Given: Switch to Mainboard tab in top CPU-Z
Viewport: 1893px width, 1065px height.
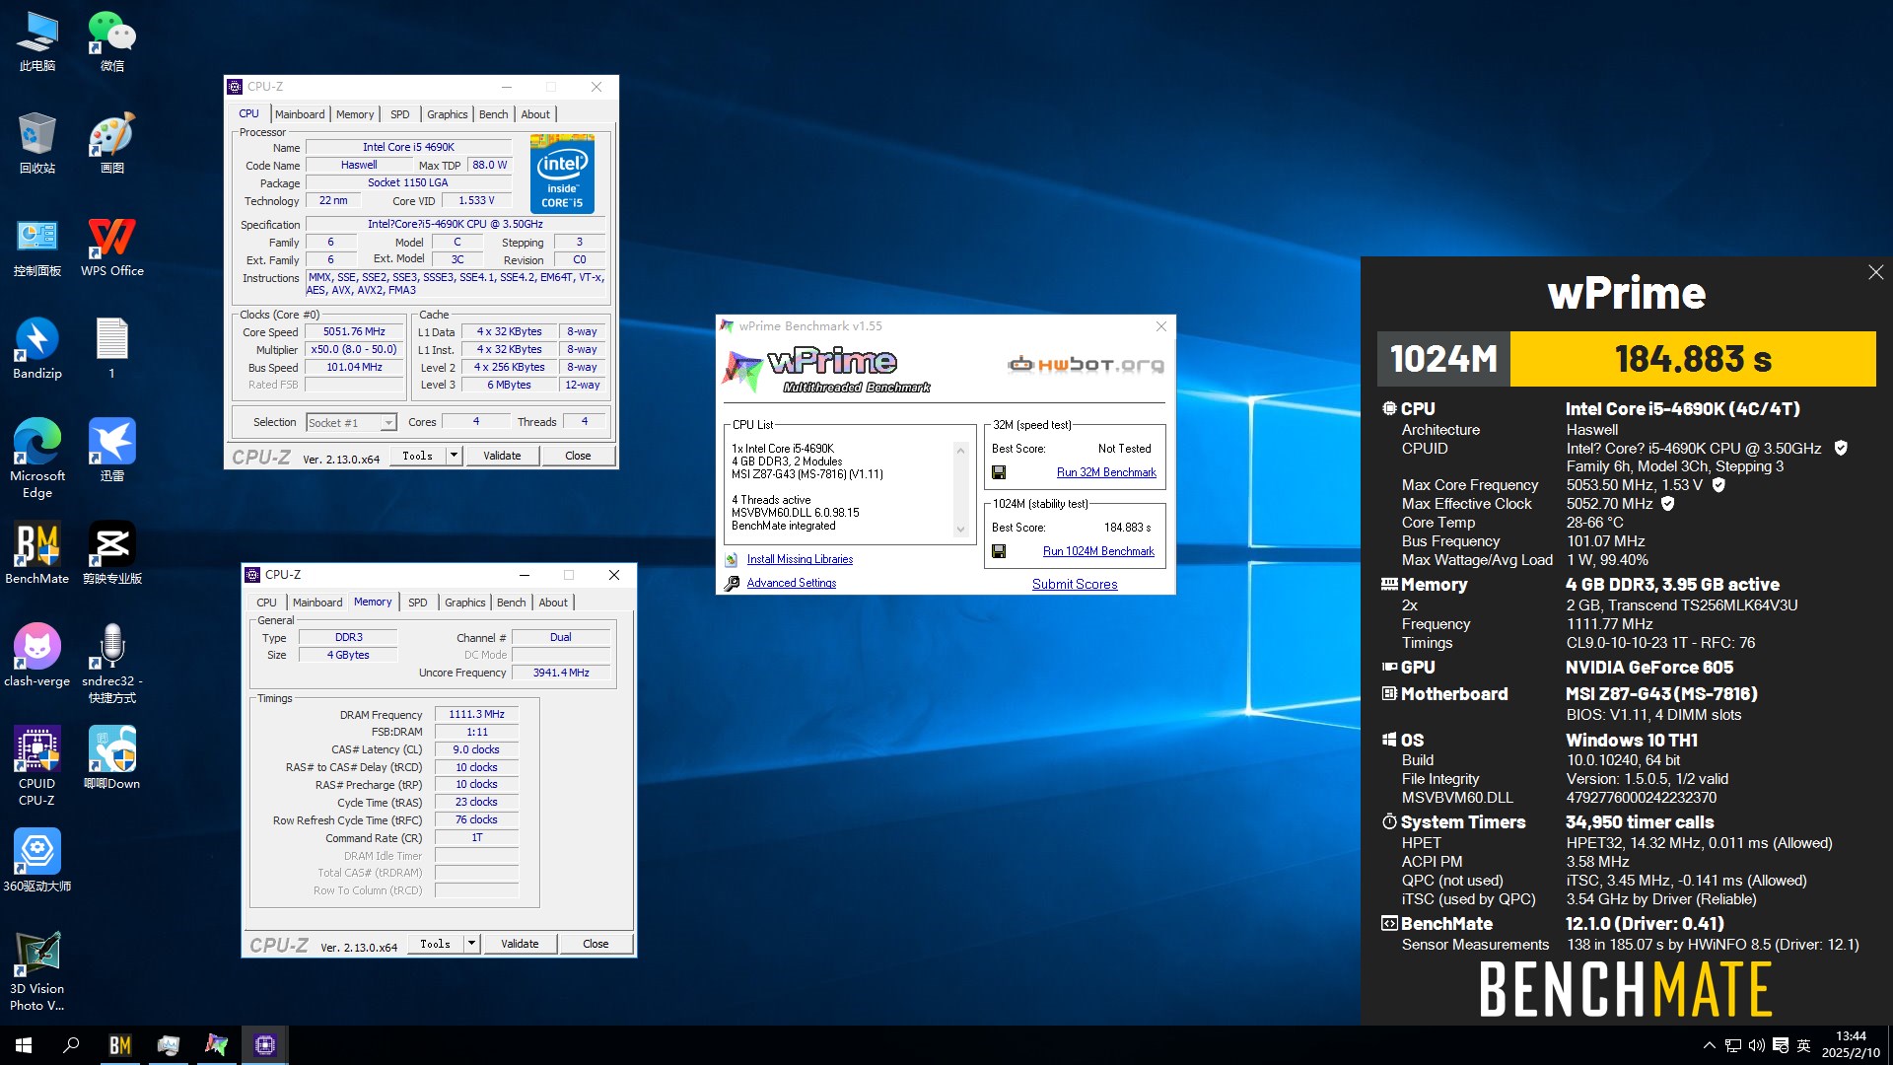Looking at the screenshot, I should point(300,114).
